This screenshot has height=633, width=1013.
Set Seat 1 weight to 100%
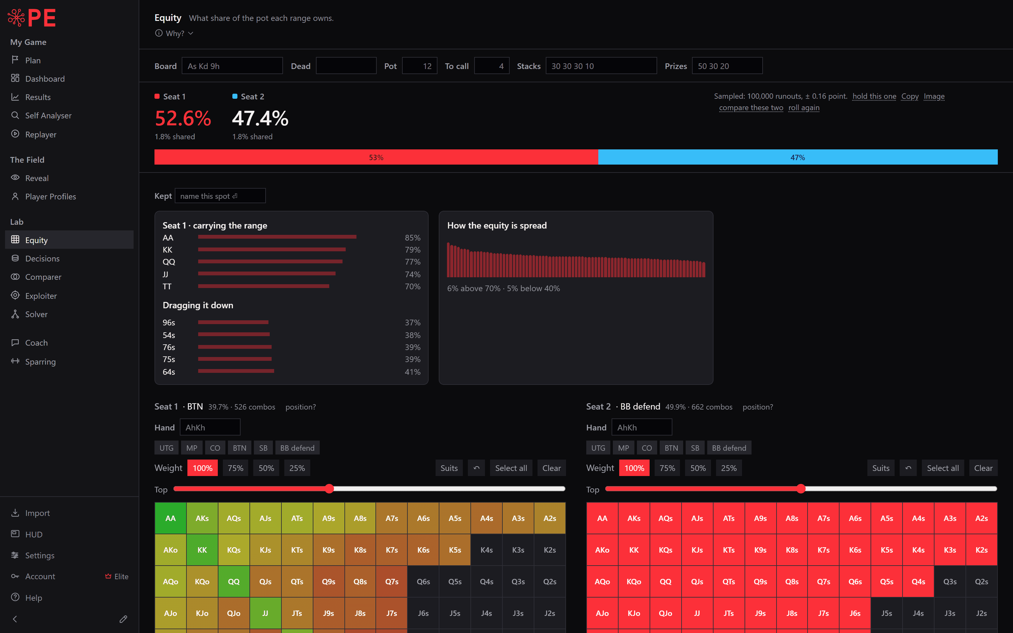click(x=203, y=468)
